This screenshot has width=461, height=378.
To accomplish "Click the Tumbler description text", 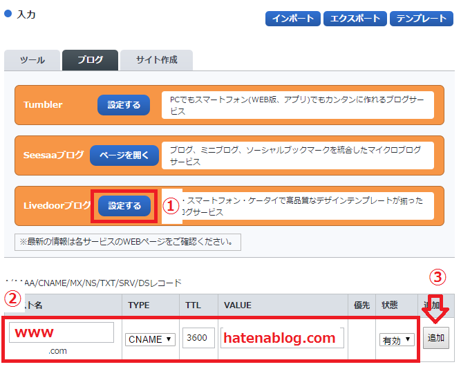I will pyautogui.click(x=297, y=105).
